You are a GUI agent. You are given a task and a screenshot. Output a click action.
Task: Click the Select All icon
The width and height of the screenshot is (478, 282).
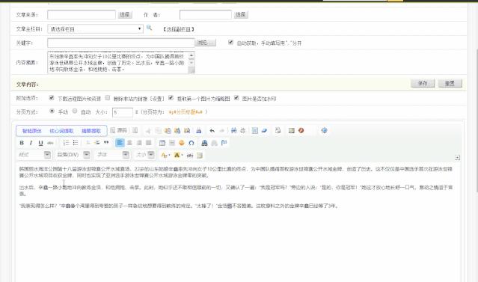click(255, 130)
